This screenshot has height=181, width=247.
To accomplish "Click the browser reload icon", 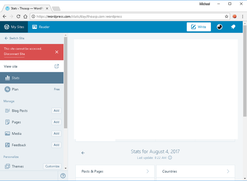I will (x=19, y=16).
